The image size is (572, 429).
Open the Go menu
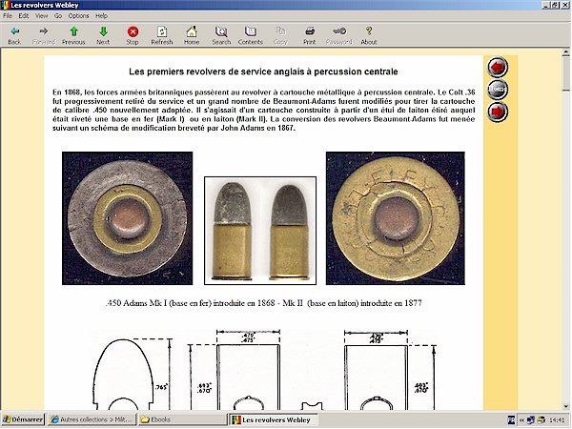[x=58, y=15]
